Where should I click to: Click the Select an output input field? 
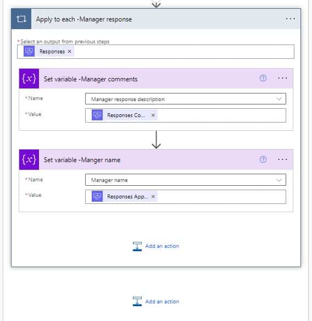[155, 52]
